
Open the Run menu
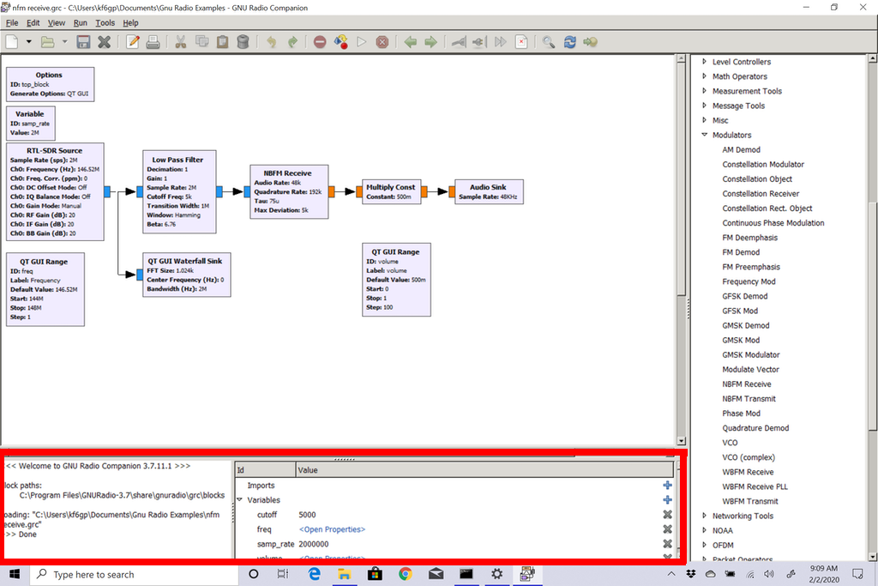click(80, 23)
